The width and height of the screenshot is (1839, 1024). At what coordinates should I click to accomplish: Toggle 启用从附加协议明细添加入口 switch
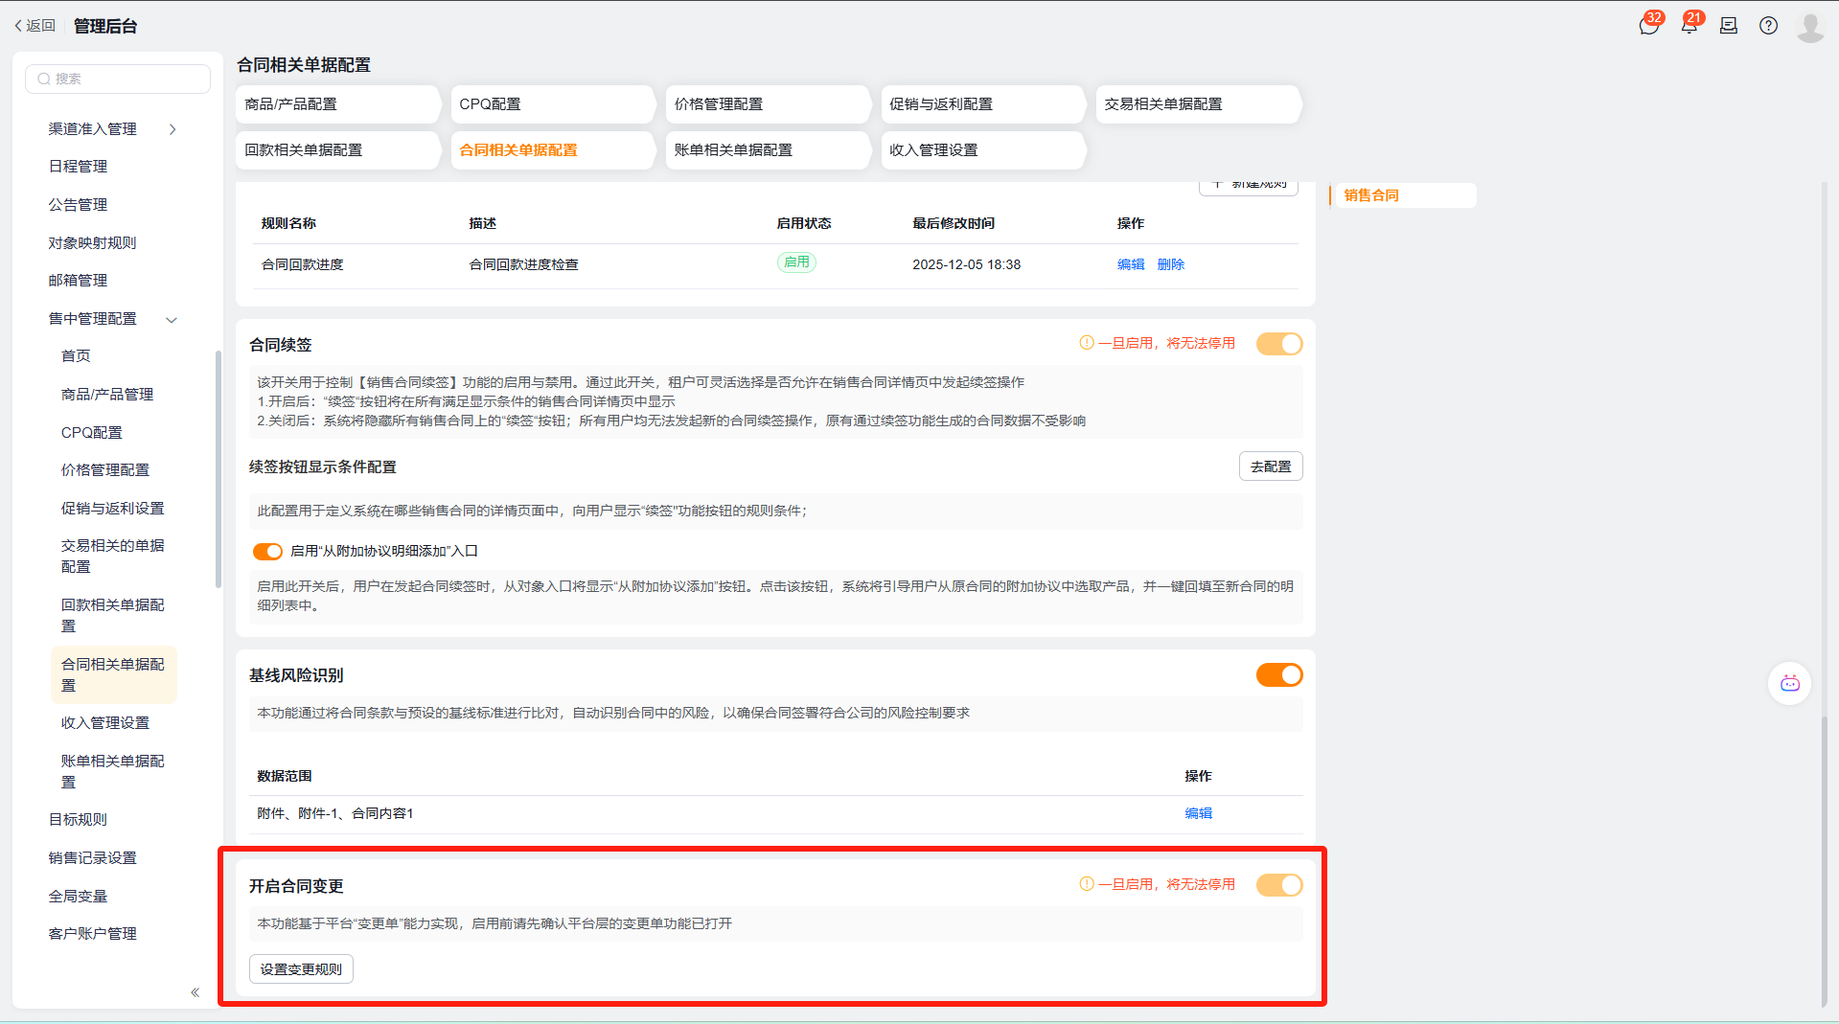[267, 551]
